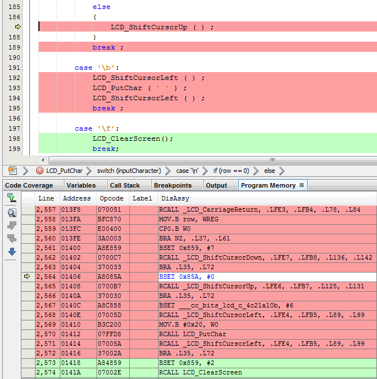
Task: Click the LCD_ShiftCursorUp ( ) source line
Action: (x=163, y=27)
